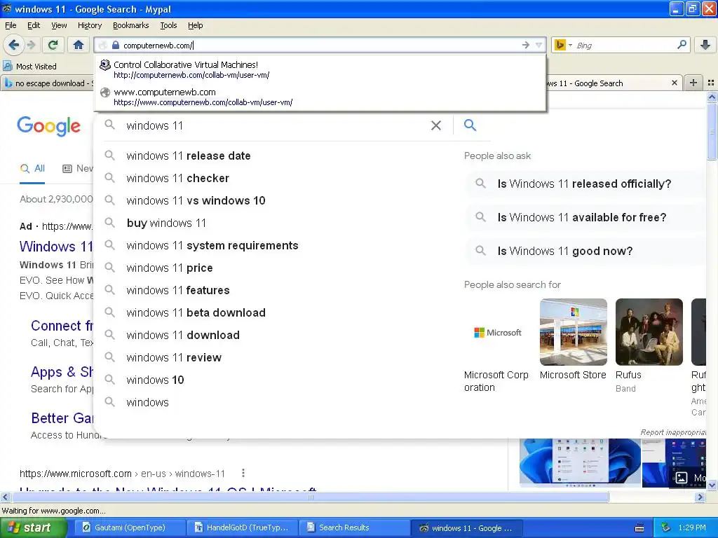The width and height of the screenshot is (718, 538).
Task: Click the Report inappropriate link
Action: 672,432
